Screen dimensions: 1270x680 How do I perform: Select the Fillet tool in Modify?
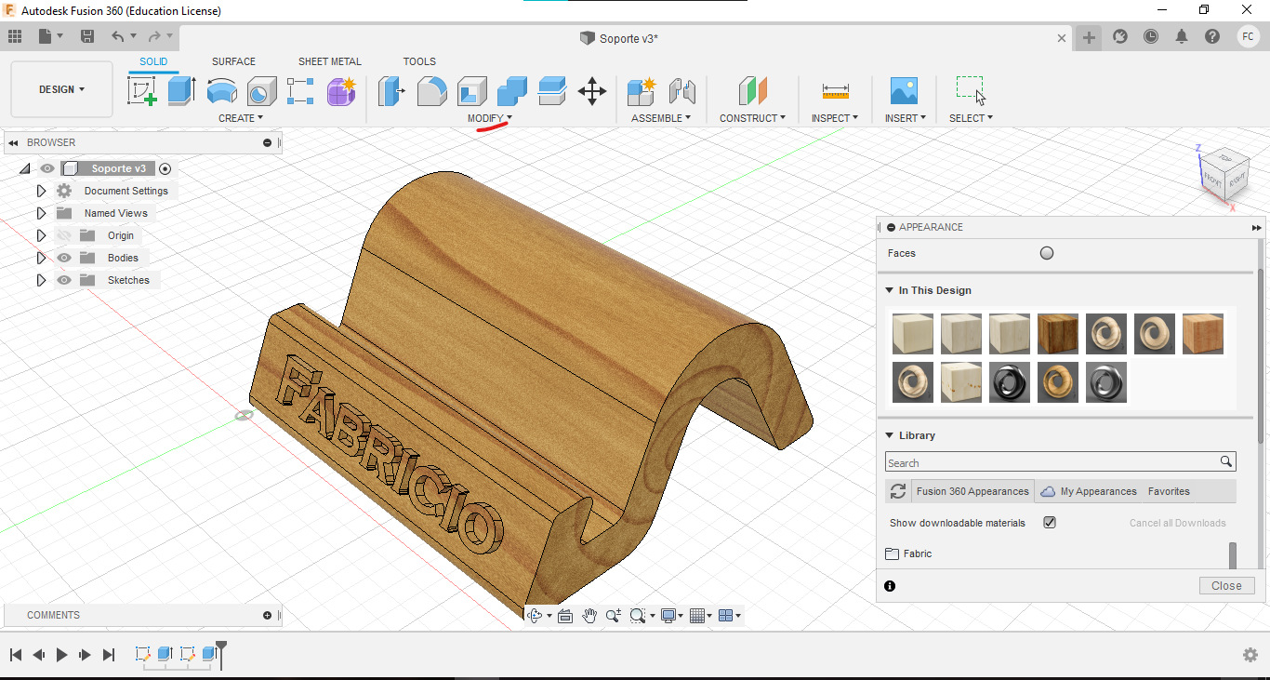point(431,91)
